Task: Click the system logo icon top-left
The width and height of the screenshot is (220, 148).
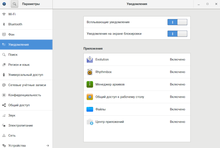Action: [4, 4]
